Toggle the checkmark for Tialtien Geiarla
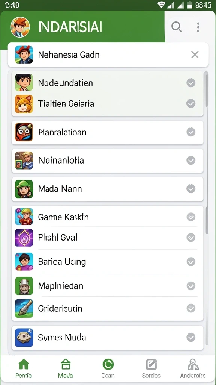 [x=191, y=103]
